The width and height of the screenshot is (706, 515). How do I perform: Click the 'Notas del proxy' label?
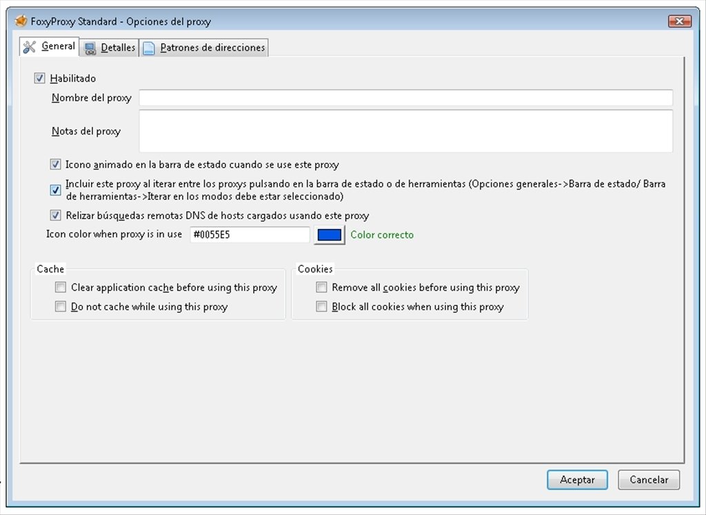(86, 131)
